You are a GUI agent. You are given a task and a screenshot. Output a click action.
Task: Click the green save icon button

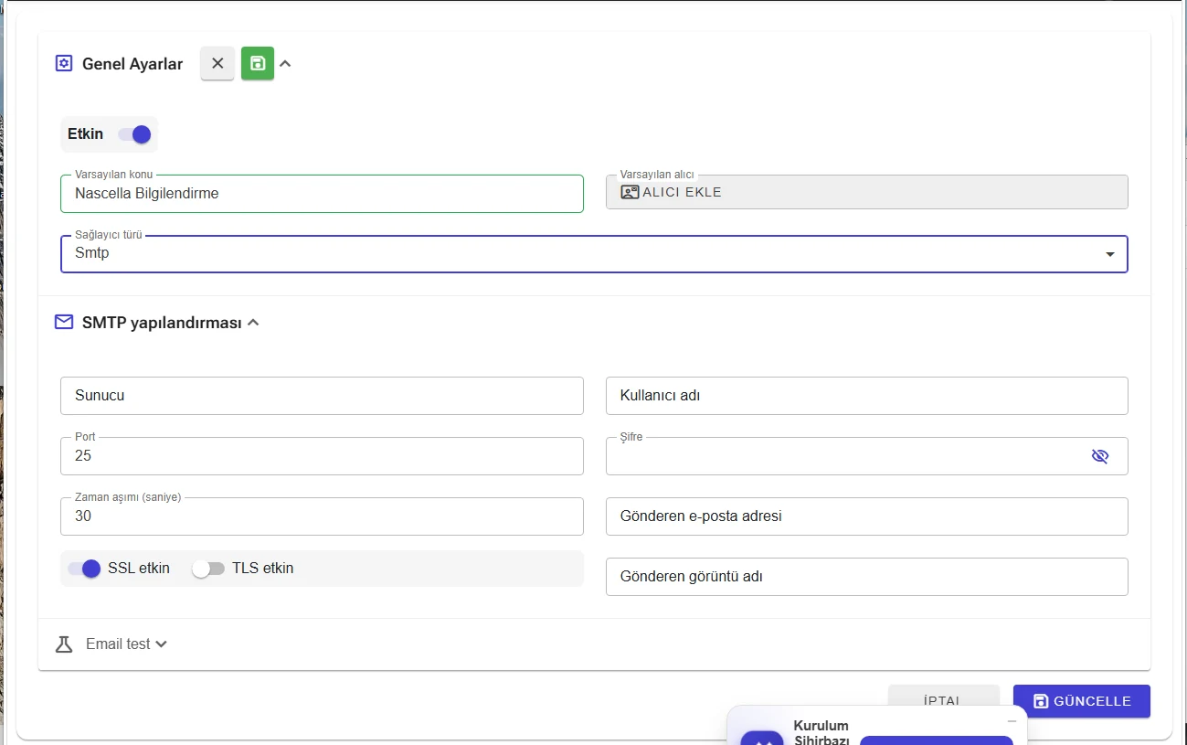(258, 63)
